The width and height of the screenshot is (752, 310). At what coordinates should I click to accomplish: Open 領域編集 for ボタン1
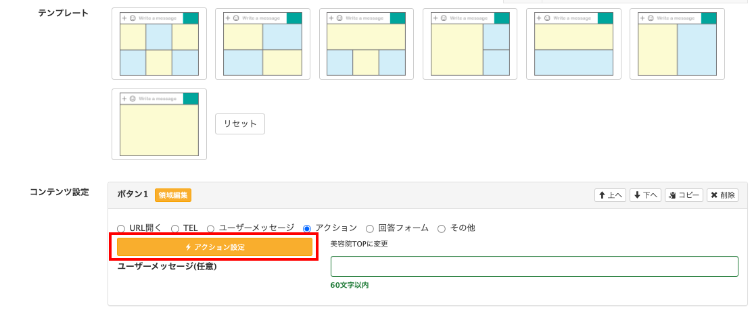[173, 195]
